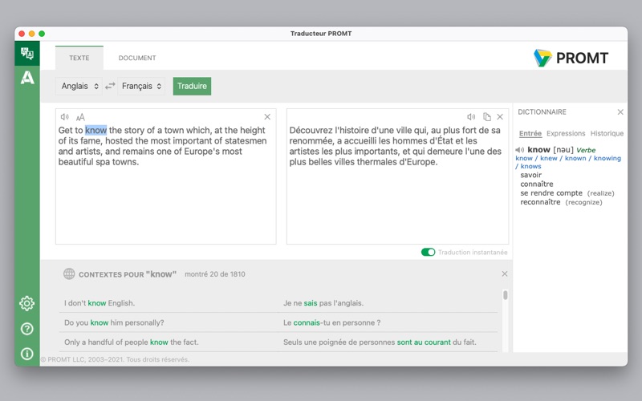Image resolution: width=642 pixels, height=401 pixels.
Task: Click context 'Do you know him personally?'
Action: coord(114,323)
